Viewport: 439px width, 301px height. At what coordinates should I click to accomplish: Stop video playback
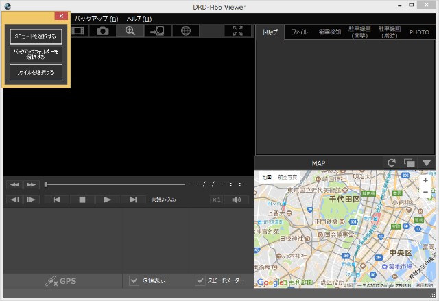[x=82, y=200]
